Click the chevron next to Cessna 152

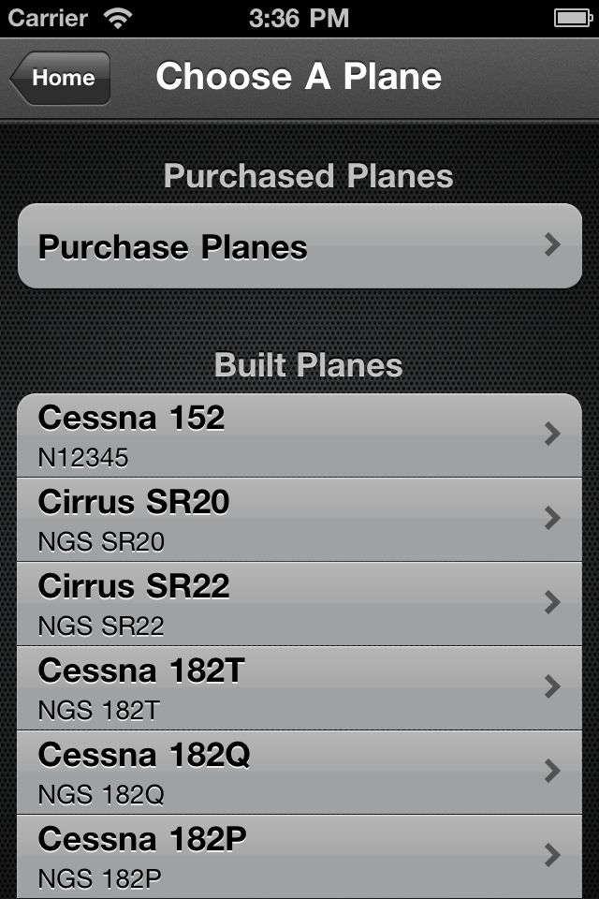coord(552,434)
